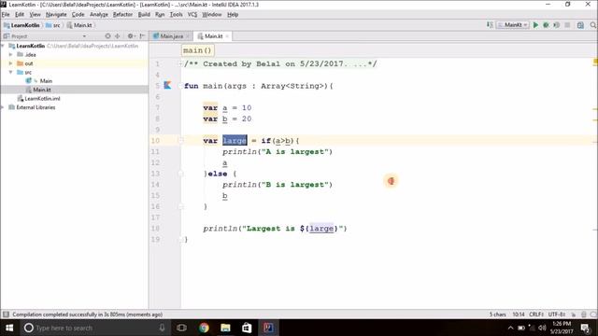The image size is (598, 336).
Task: Click the UTF-8 encoding in status bar
Action: [557, 315]
